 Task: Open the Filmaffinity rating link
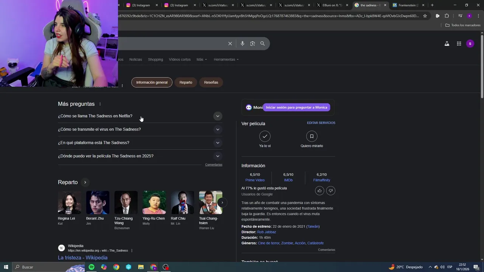pos(321,180)
